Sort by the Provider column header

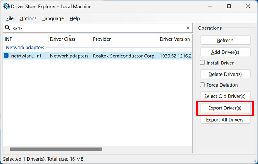pyautogui.click(x=125, y=39)
